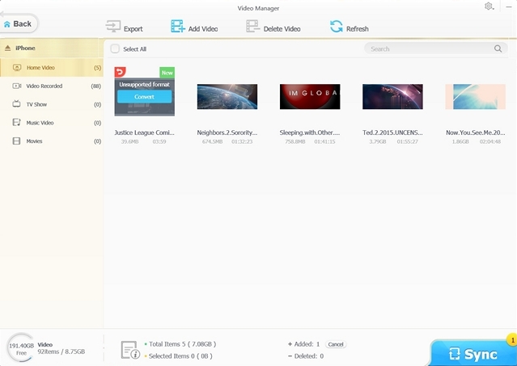Click the Sync notification badge 1

pos(512,339)
